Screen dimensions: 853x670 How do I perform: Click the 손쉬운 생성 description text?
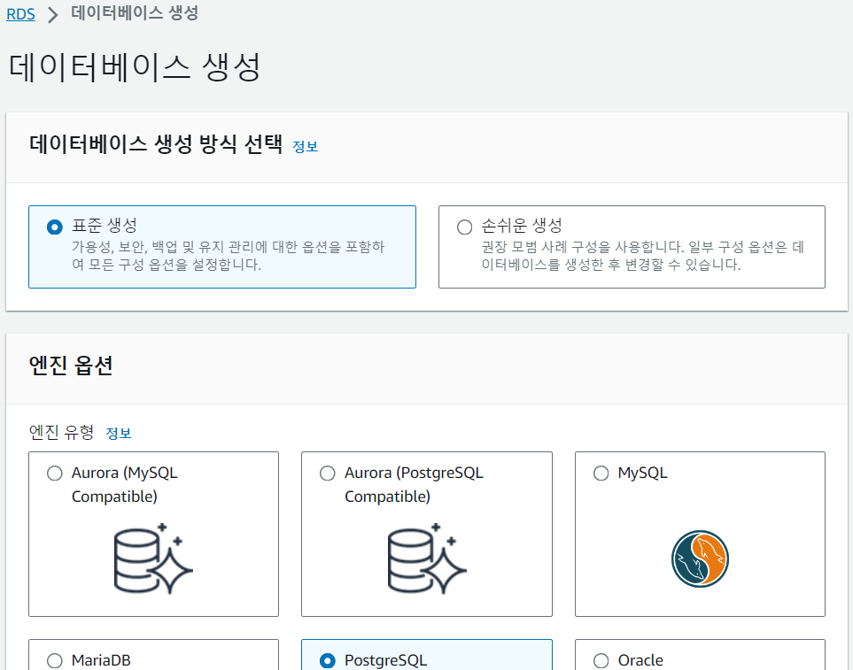[642, 256]
